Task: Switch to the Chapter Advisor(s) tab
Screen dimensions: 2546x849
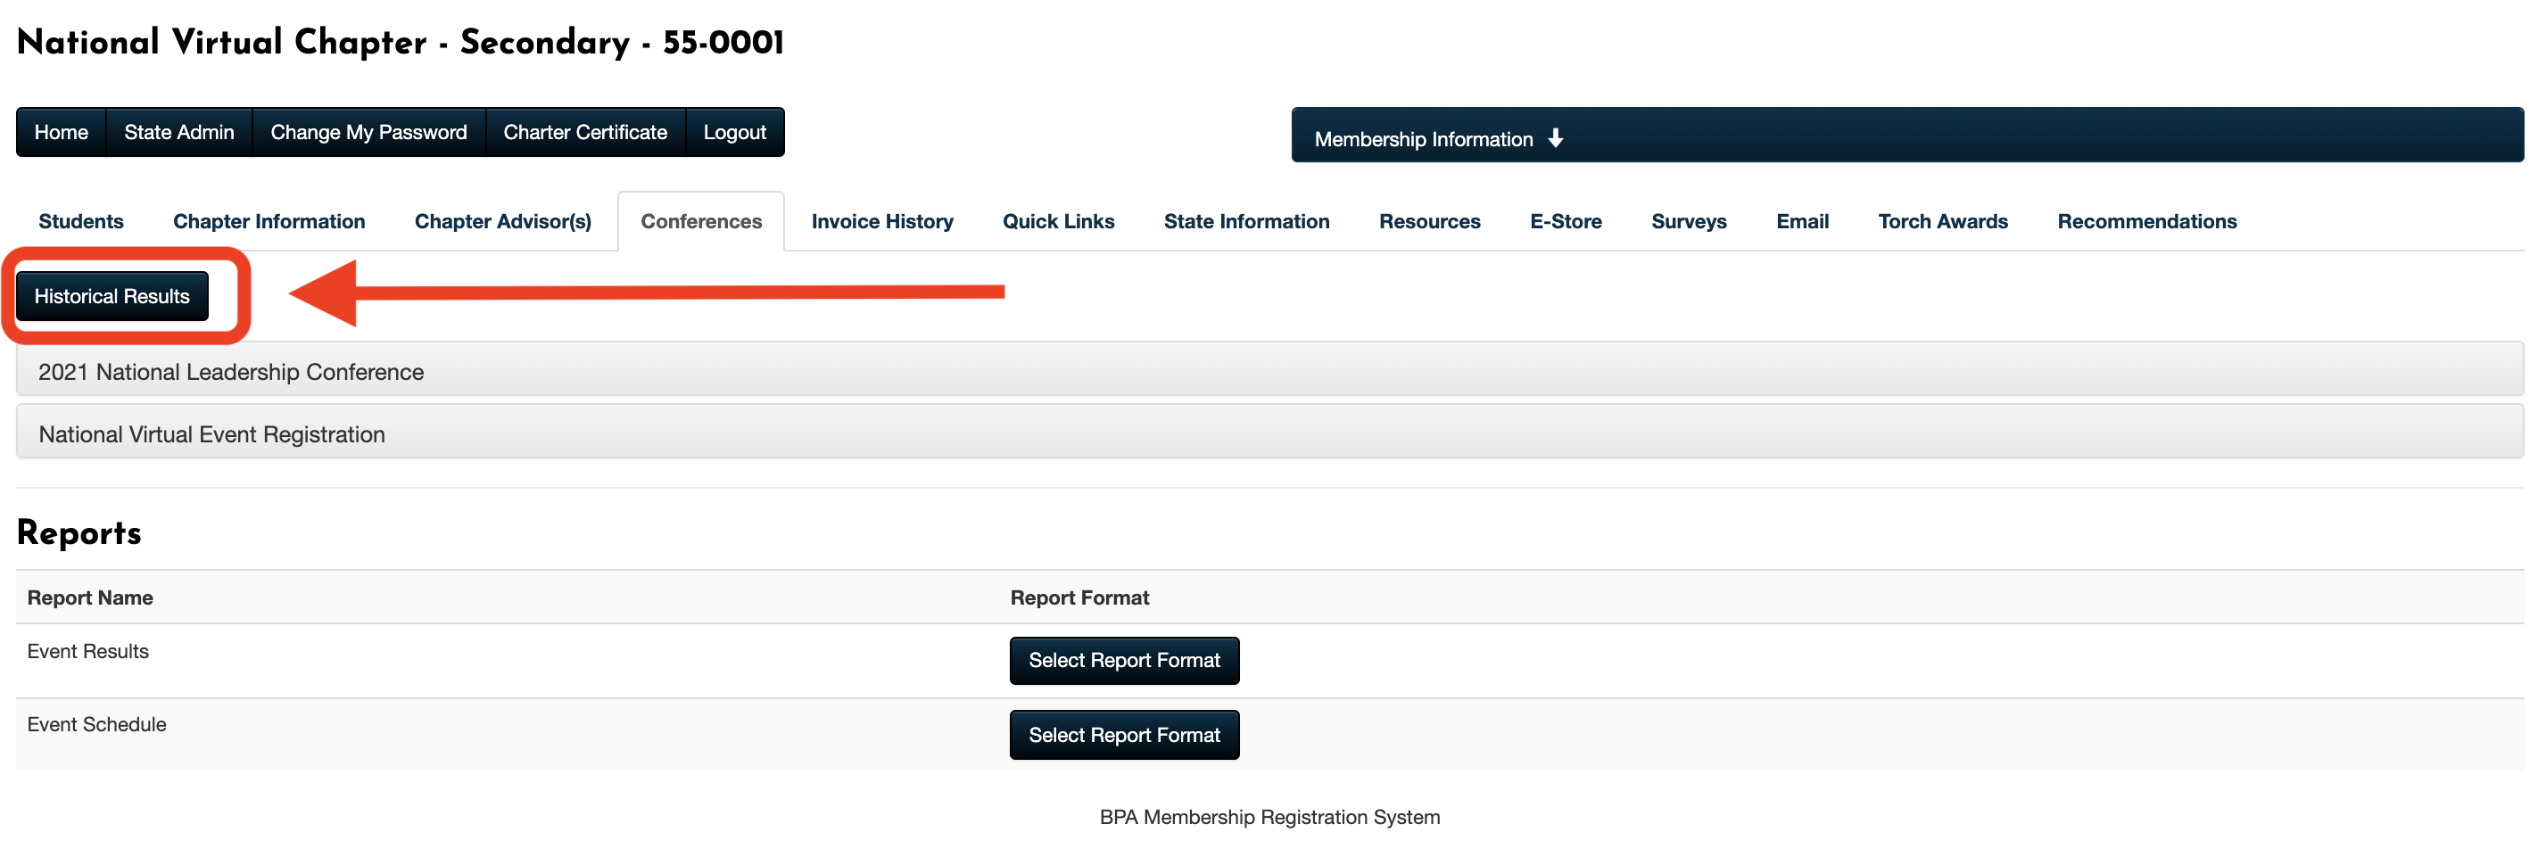Action: [502, 221]
